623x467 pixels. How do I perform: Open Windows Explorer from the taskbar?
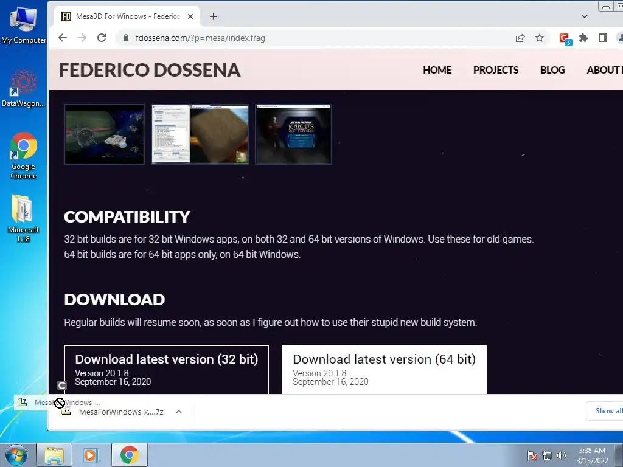coord(54,455)
